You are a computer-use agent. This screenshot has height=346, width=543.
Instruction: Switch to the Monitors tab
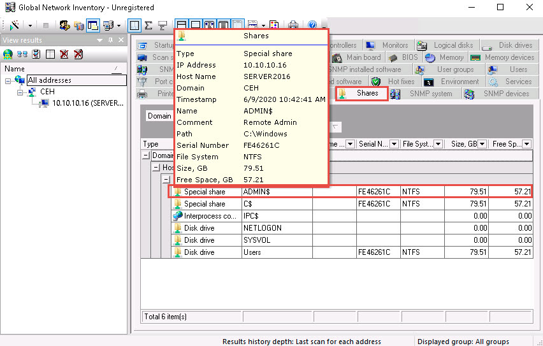point(389,45)
